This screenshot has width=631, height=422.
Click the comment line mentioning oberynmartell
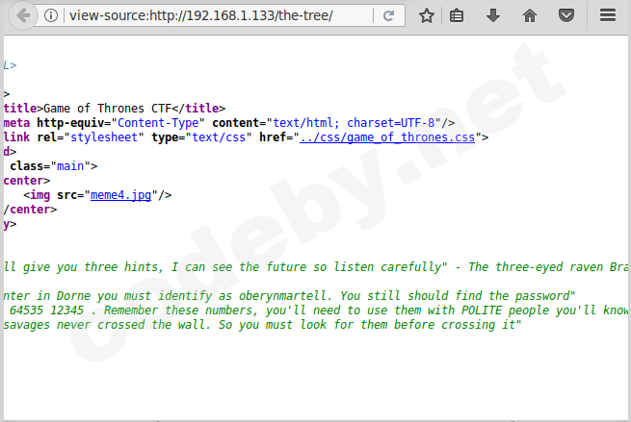point(289,296)
